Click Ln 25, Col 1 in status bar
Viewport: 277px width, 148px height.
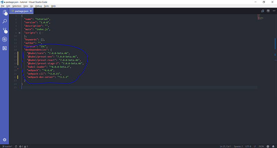tap(226, 146)
